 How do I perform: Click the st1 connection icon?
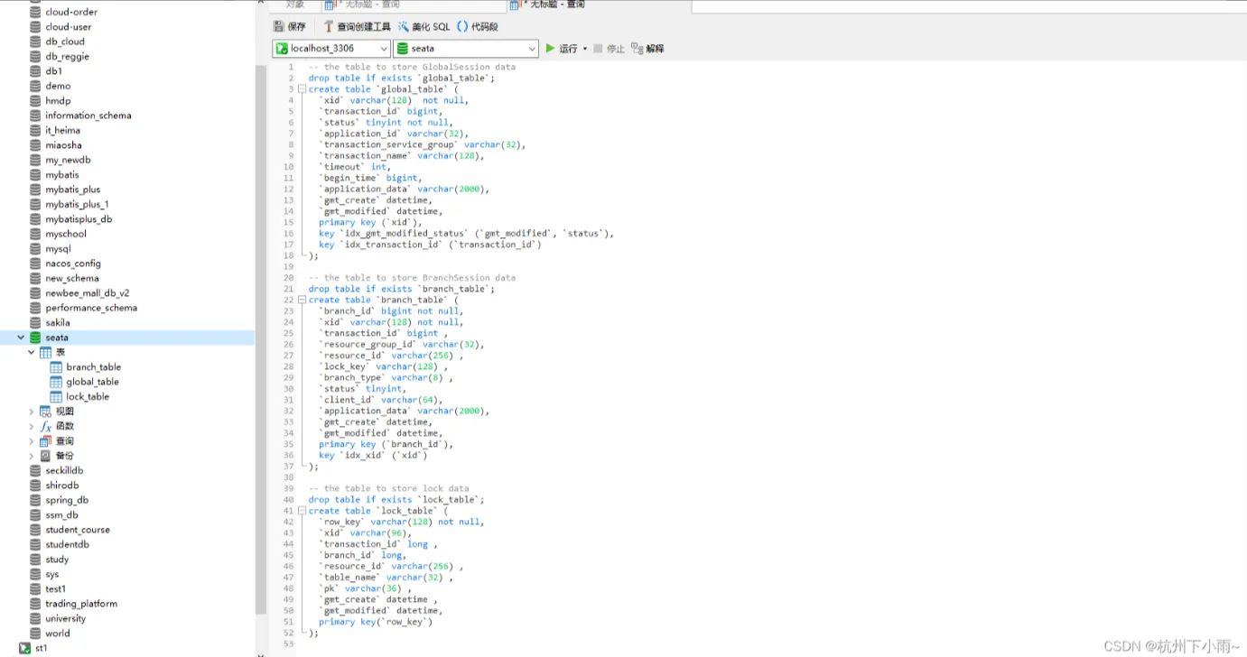pyautogui.click(x=24, y=648)
